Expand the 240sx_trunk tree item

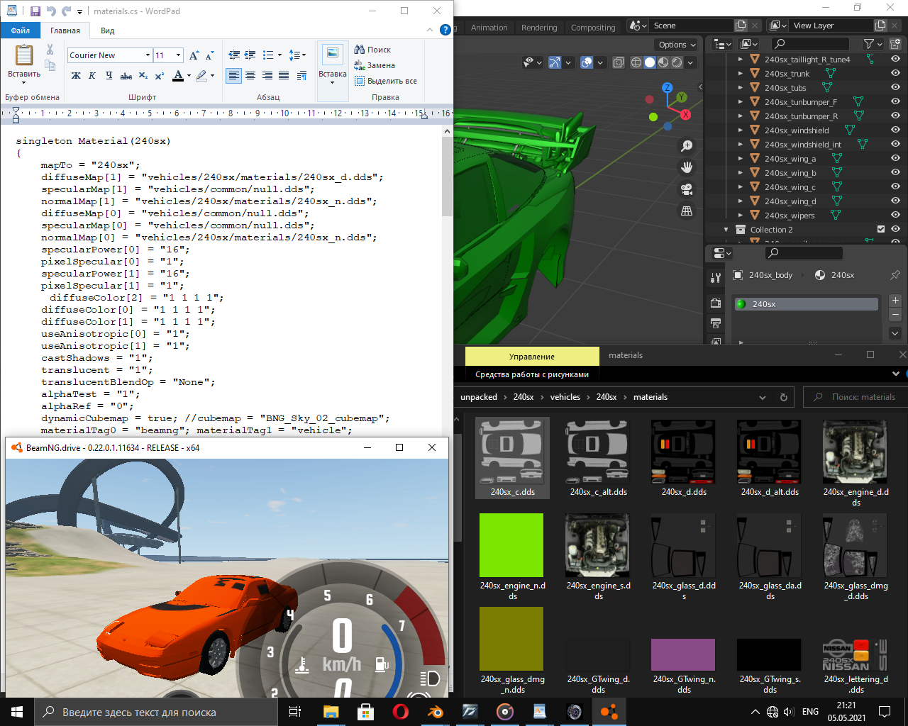[741, 74]
